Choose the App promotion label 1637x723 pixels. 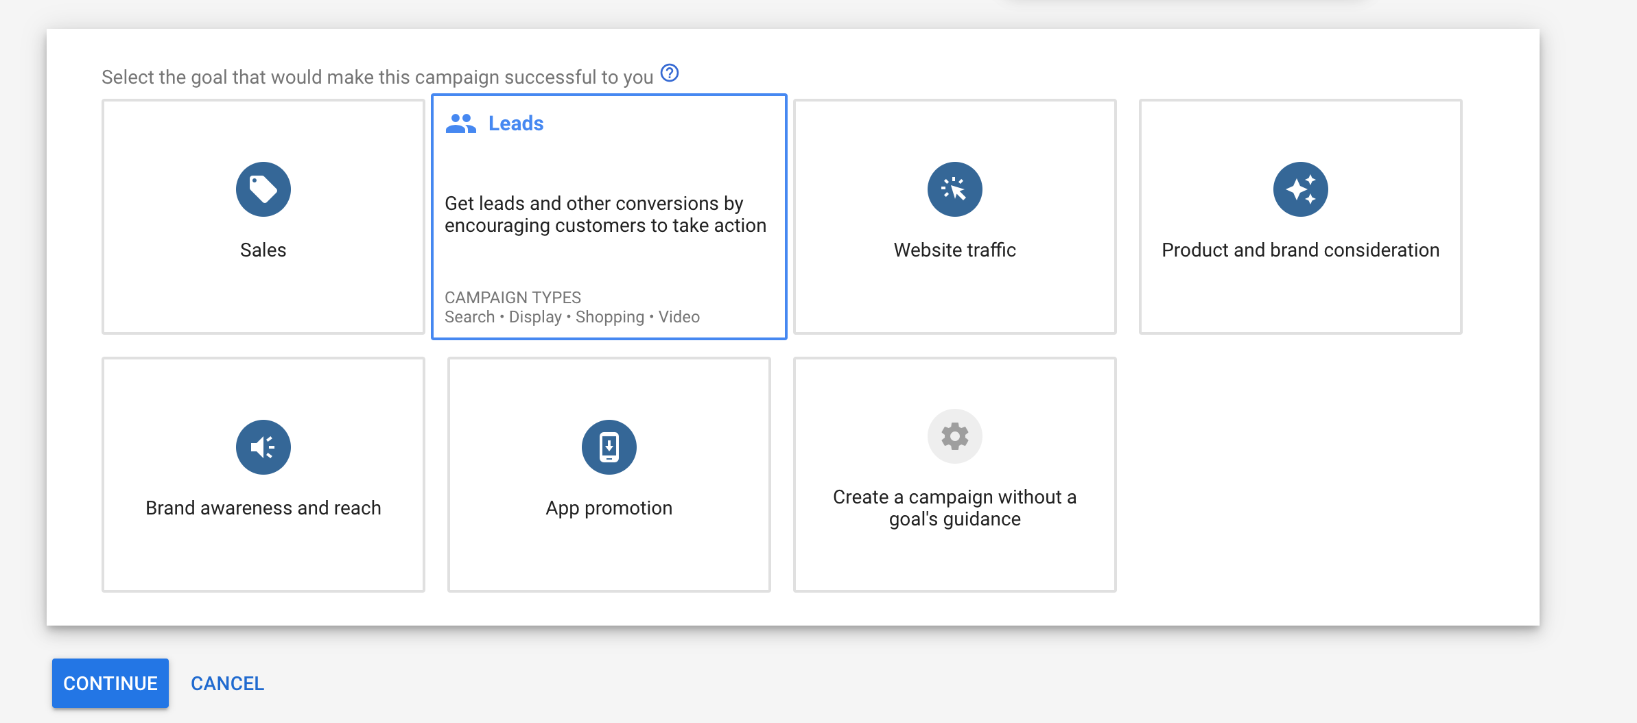click(609, 508)
